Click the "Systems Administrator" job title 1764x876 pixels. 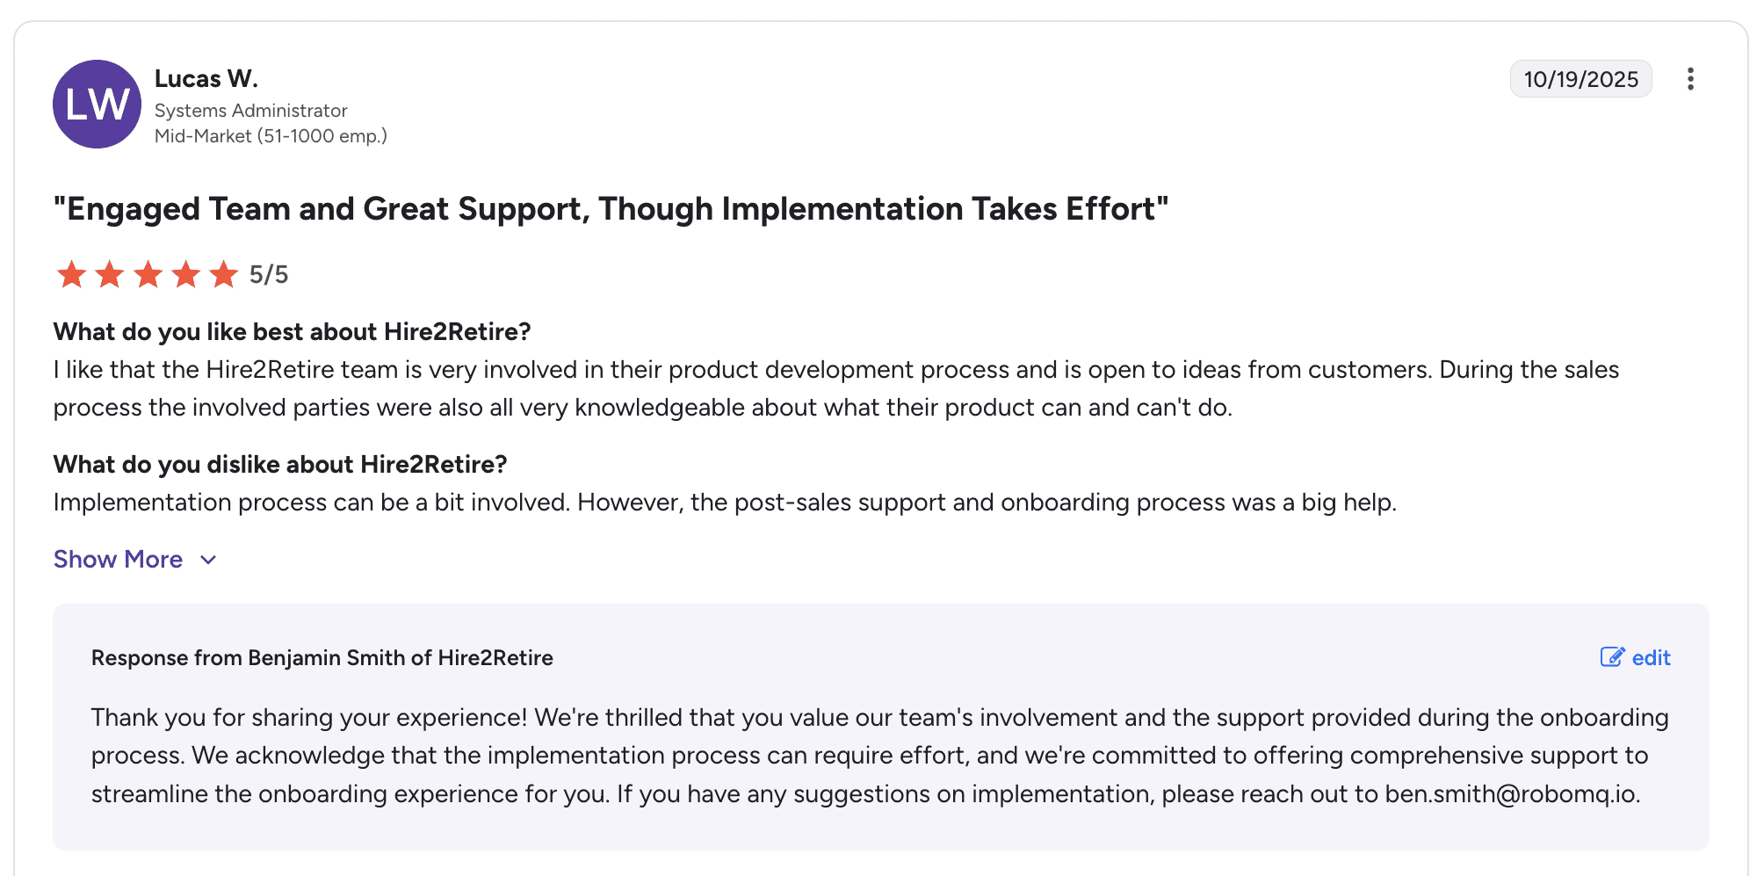click(251, 111)
